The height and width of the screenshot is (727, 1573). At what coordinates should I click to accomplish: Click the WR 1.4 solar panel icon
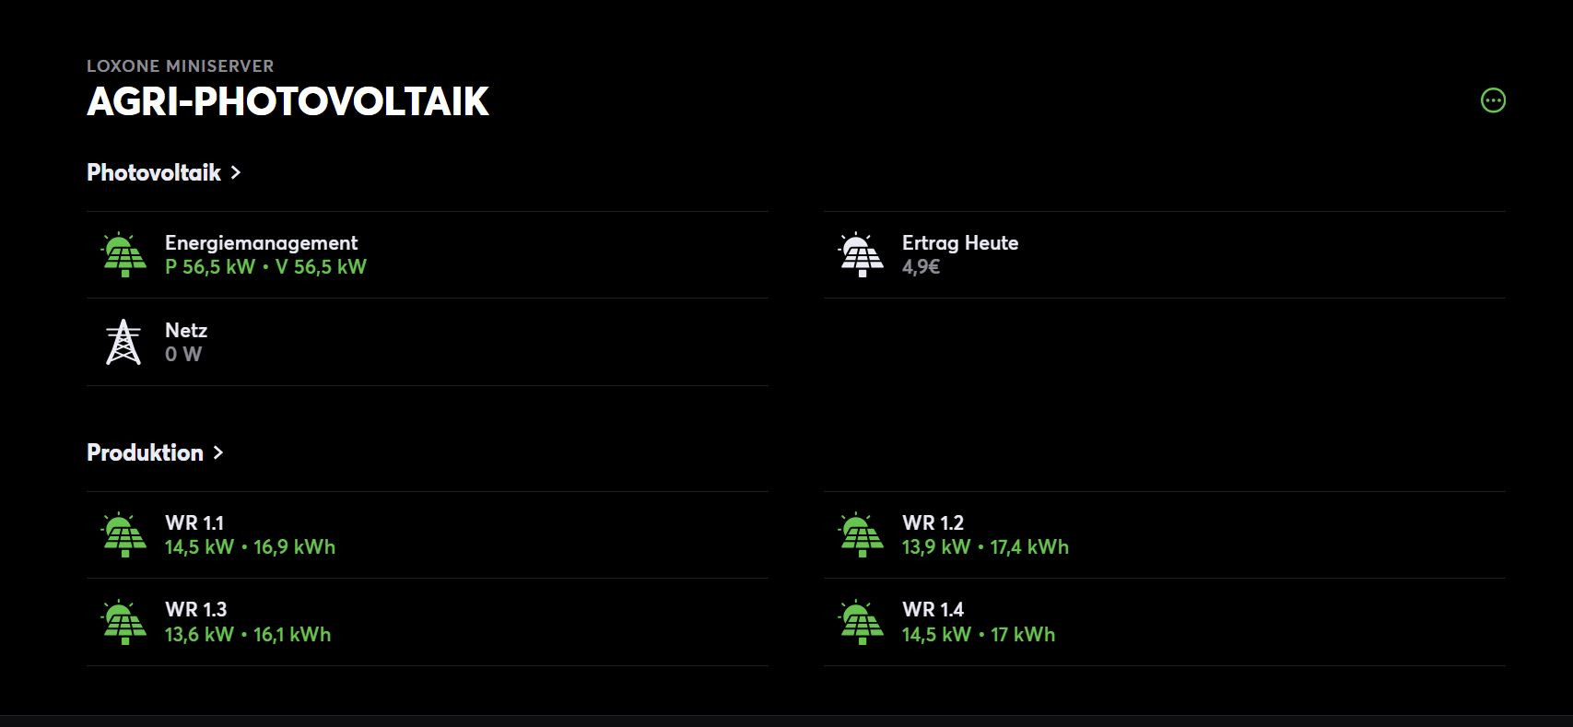[x=861, y=622]
